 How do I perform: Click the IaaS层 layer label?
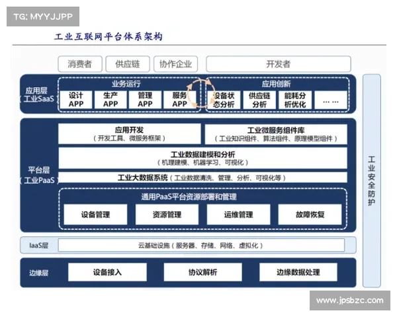click(x=38, y=245)
